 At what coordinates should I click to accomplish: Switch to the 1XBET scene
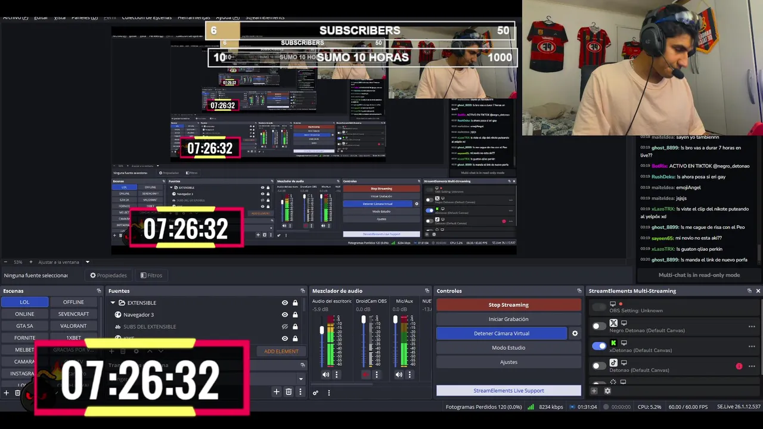click(73, 338)
